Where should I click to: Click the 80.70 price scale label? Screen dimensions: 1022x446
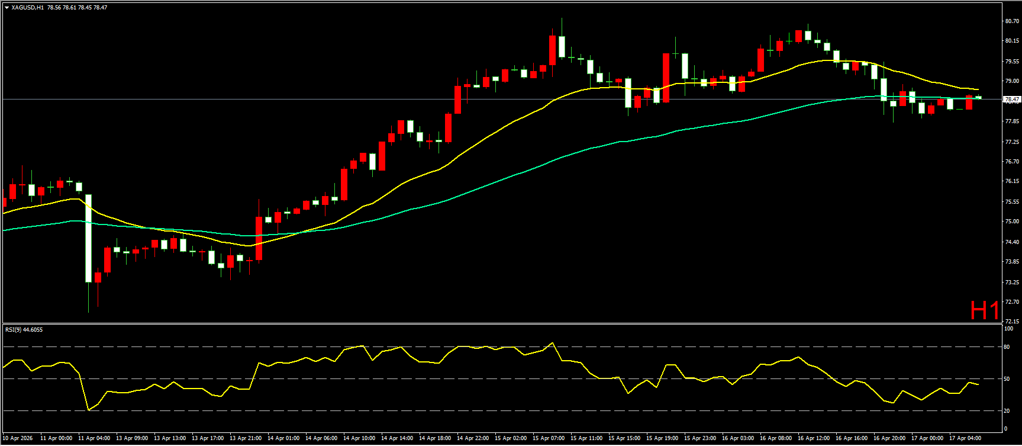pyautogui.click(x=1011, y=21)
